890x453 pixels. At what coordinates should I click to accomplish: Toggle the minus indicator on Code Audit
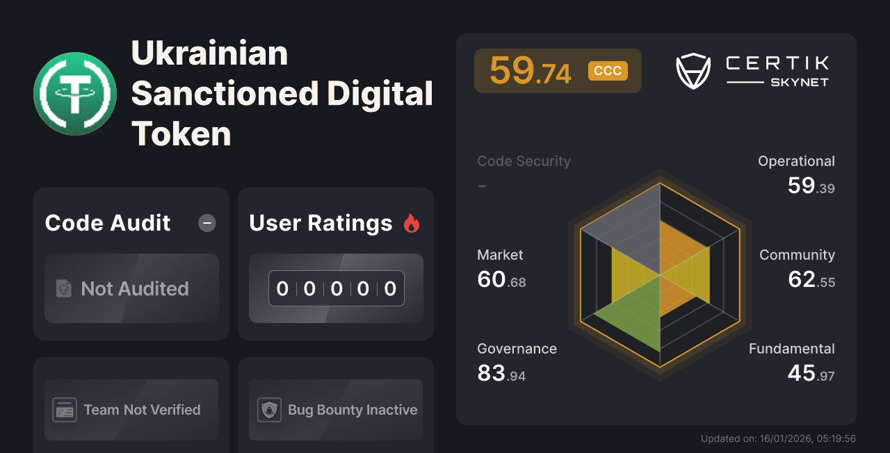(207, 223)
